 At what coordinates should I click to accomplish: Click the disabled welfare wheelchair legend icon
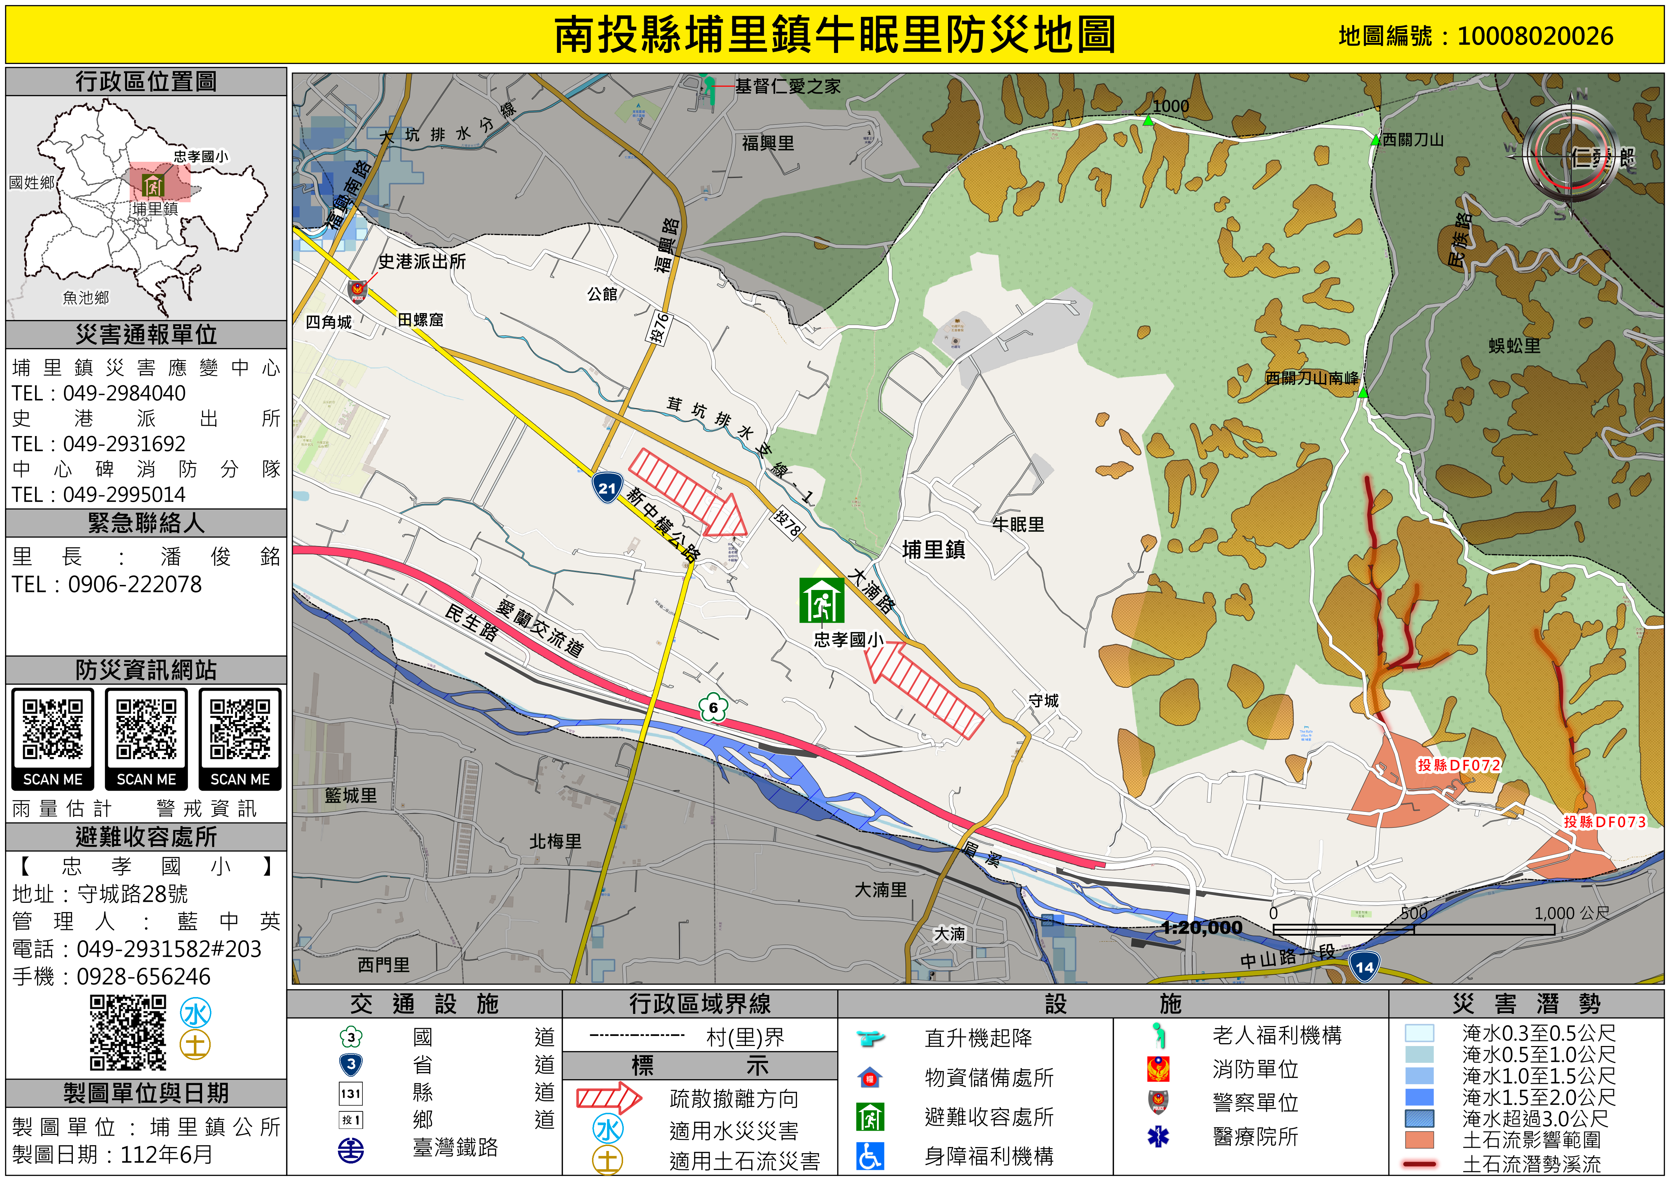[x=870, y=1156]
